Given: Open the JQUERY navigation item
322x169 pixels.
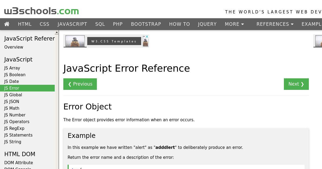Looking at the screenshot, I should coord(207,24).
